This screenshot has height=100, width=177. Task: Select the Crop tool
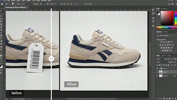pos(1,21)
